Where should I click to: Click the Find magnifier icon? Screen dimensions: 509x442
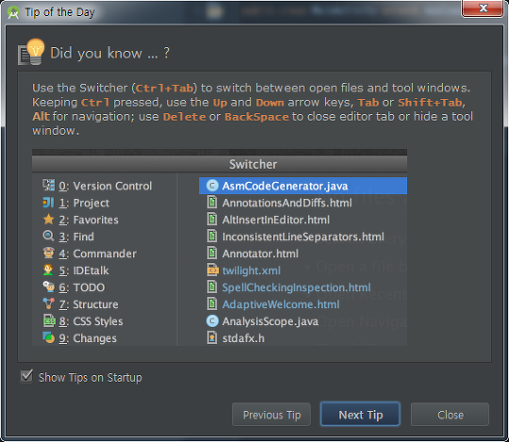[x=48, y=236]
